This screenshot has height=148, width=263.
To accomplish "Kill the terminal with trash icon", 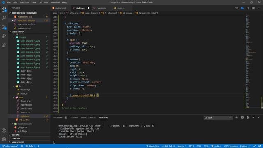I will [248, 118].
